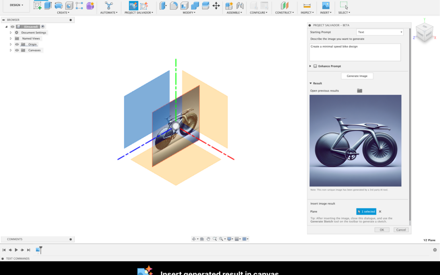
Task: Expand the Document Settings tree node
Action: (x=11, y=33)
